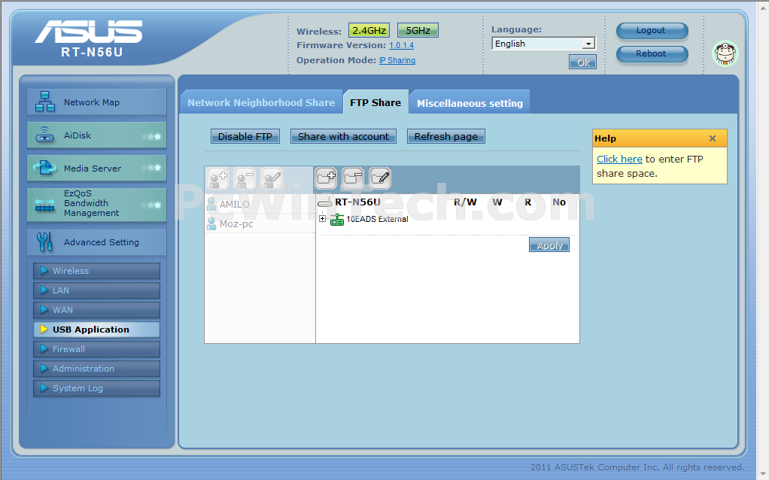769x480 pixels.
Task: Click the Advanced Setting tools icon
Action: 44,242
